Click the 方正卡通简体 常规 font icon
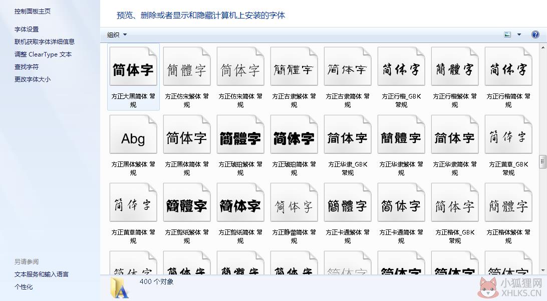Image resolution: width=547 pixels, height=301 pixels. click(x=401, y=202)
